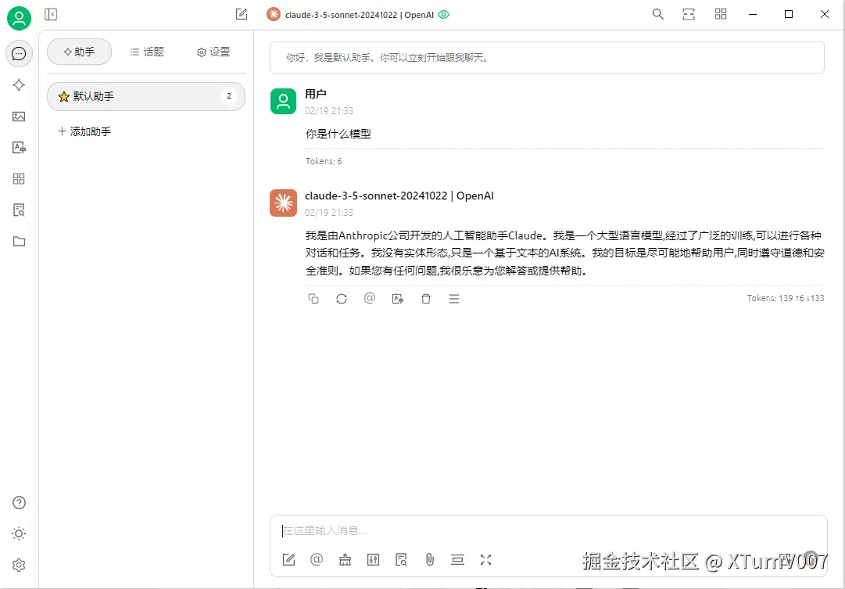845x589 pixels.
Task: Attach a file with the paperclip
Action: click(429, 559)
